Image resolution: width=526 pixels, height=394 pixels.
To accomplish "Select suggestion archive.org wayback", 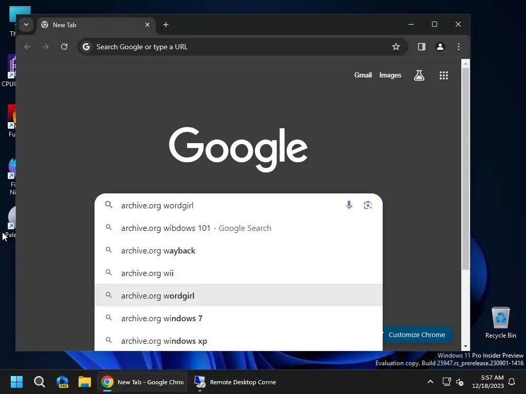I will pos(238,250).
